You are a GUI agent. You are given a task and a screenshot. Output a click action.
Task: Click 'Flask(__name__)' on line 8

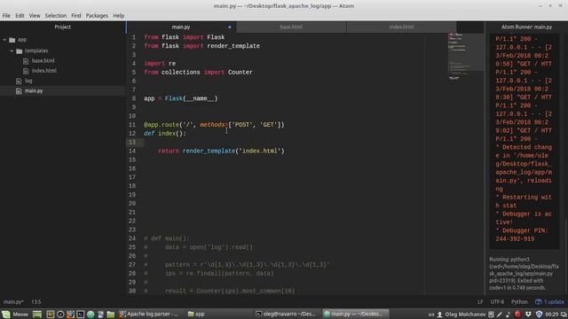[x=192, y=98]
